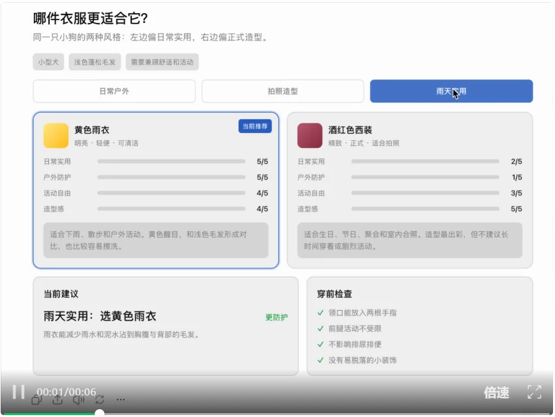The image size is (555, 417).
Task: Click the 3/5 score for 活动自由
Action: coord(516,193)
